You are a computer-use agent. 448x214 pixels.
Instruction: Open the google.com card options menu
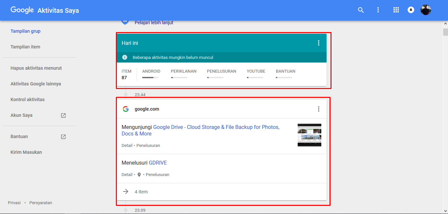pyautogui.click(x=318, y=109)
